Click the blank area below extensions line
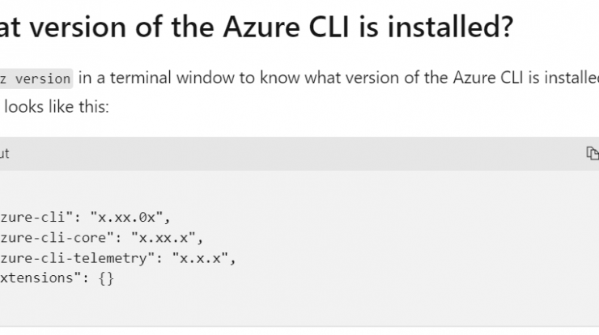 299,306
